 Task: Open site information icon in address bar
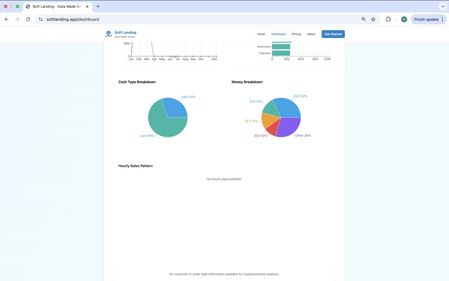(41, 19)
